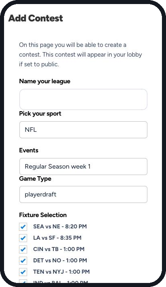Screen dimensions: 166x287
Task: Toggle the LA vs SF fixture checkbox
Action: click(x=23, y=238)
